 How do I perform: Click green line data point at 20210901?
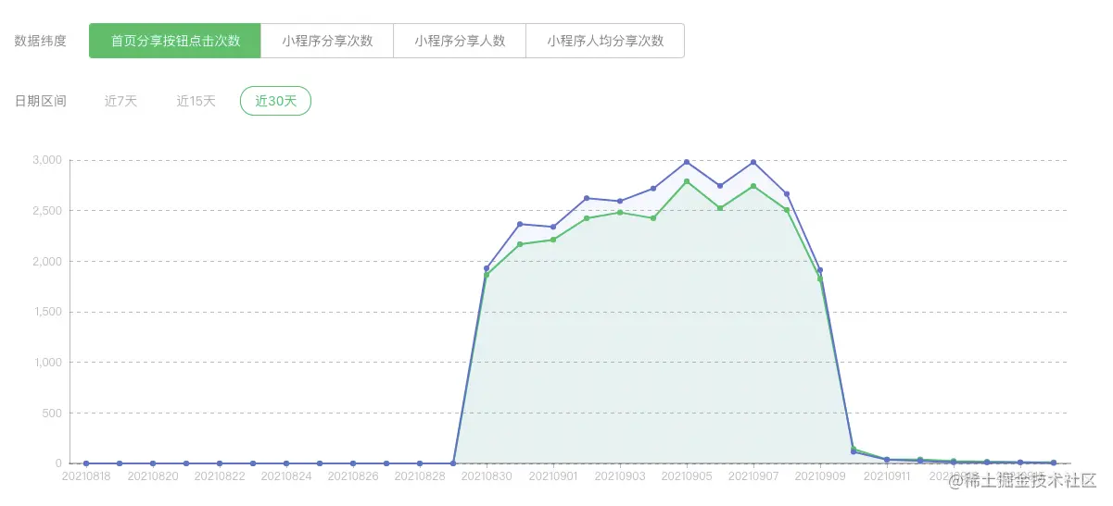click(x=553, y=240)
